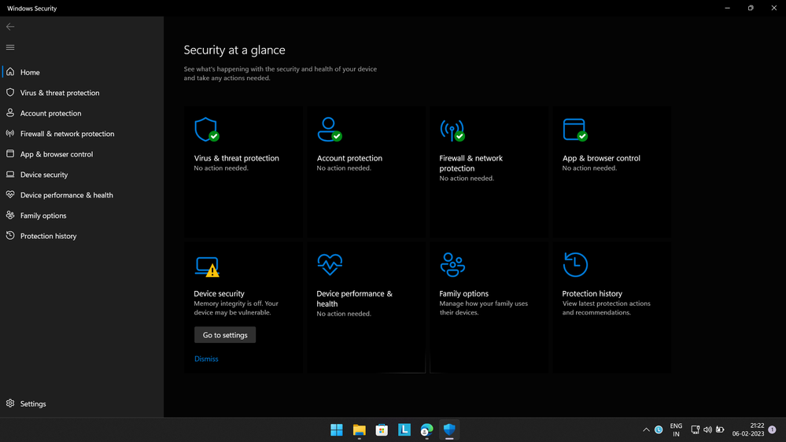The width and height of the screenshot is (786, 442).
Task: Toggle the hamburger navigation menu
Action: (x=10, y=47)
